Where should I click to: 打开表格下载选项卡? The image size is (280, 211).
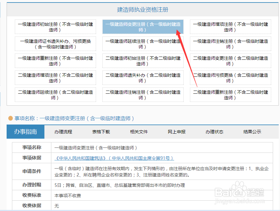pyautogui.click(x=101, y=132)
